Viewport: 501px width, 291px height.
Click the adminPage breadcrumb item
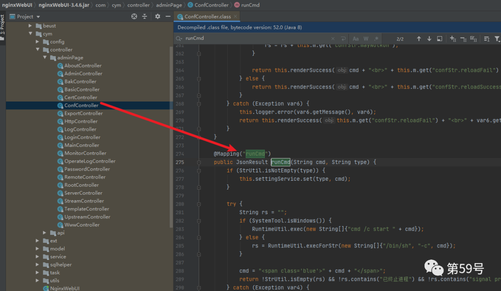[x=169, y=5]
